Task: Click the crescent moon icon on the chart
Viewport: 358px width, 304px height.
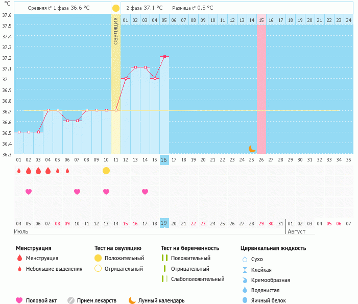Action: pos(252,148)
